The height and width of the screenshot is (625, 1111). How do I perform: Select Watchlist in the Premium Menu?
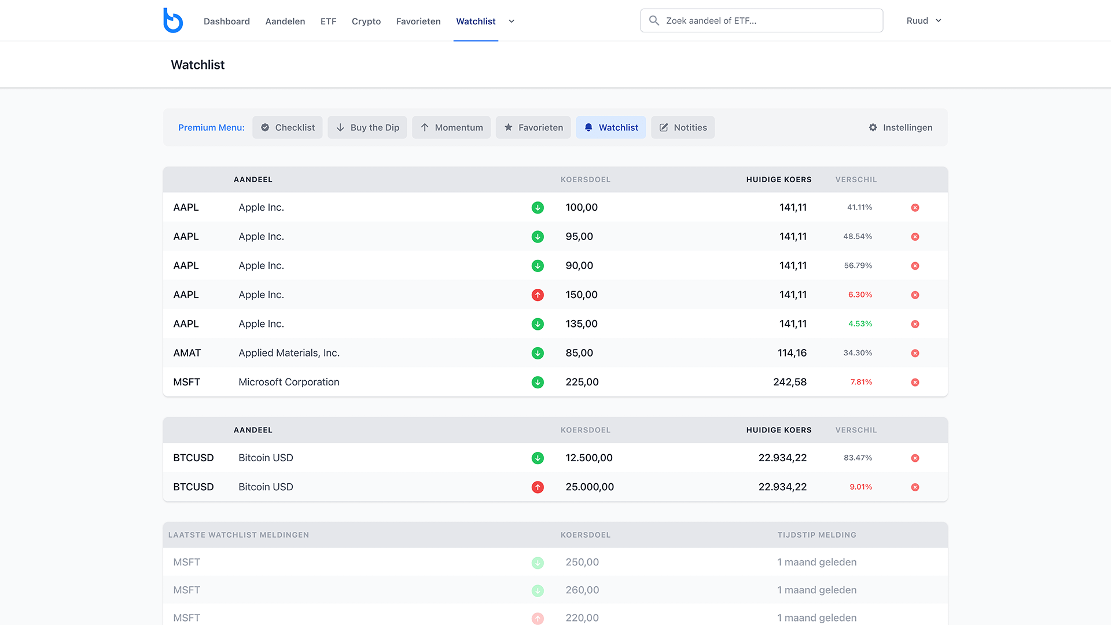pyautogui.click(x=611, y=127)
